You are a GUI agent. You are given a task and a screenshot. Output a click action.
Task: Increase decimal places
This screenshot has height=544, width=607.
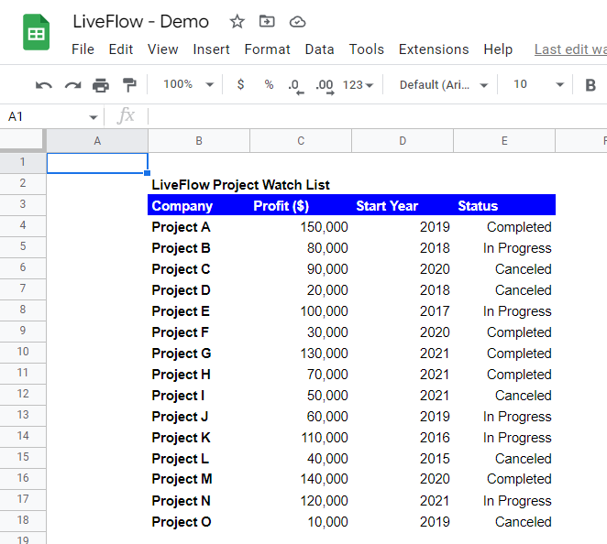pos(325,86)
